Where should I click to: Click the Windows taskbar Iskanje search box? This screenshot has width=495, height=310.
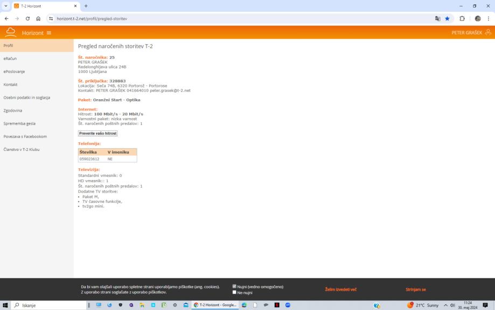click(48, 305)
